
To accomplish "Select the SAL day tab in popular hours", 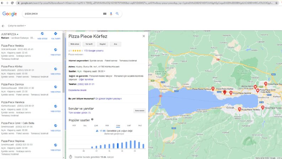I will pyautogui.click(x=85, y=125).
